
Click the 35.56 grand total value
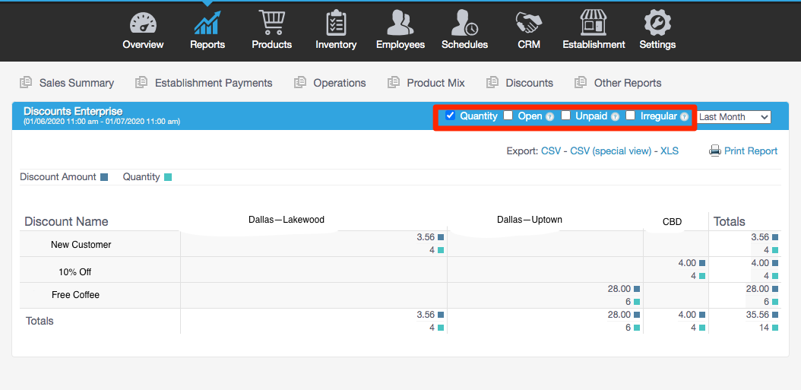[x=758, y=315]
